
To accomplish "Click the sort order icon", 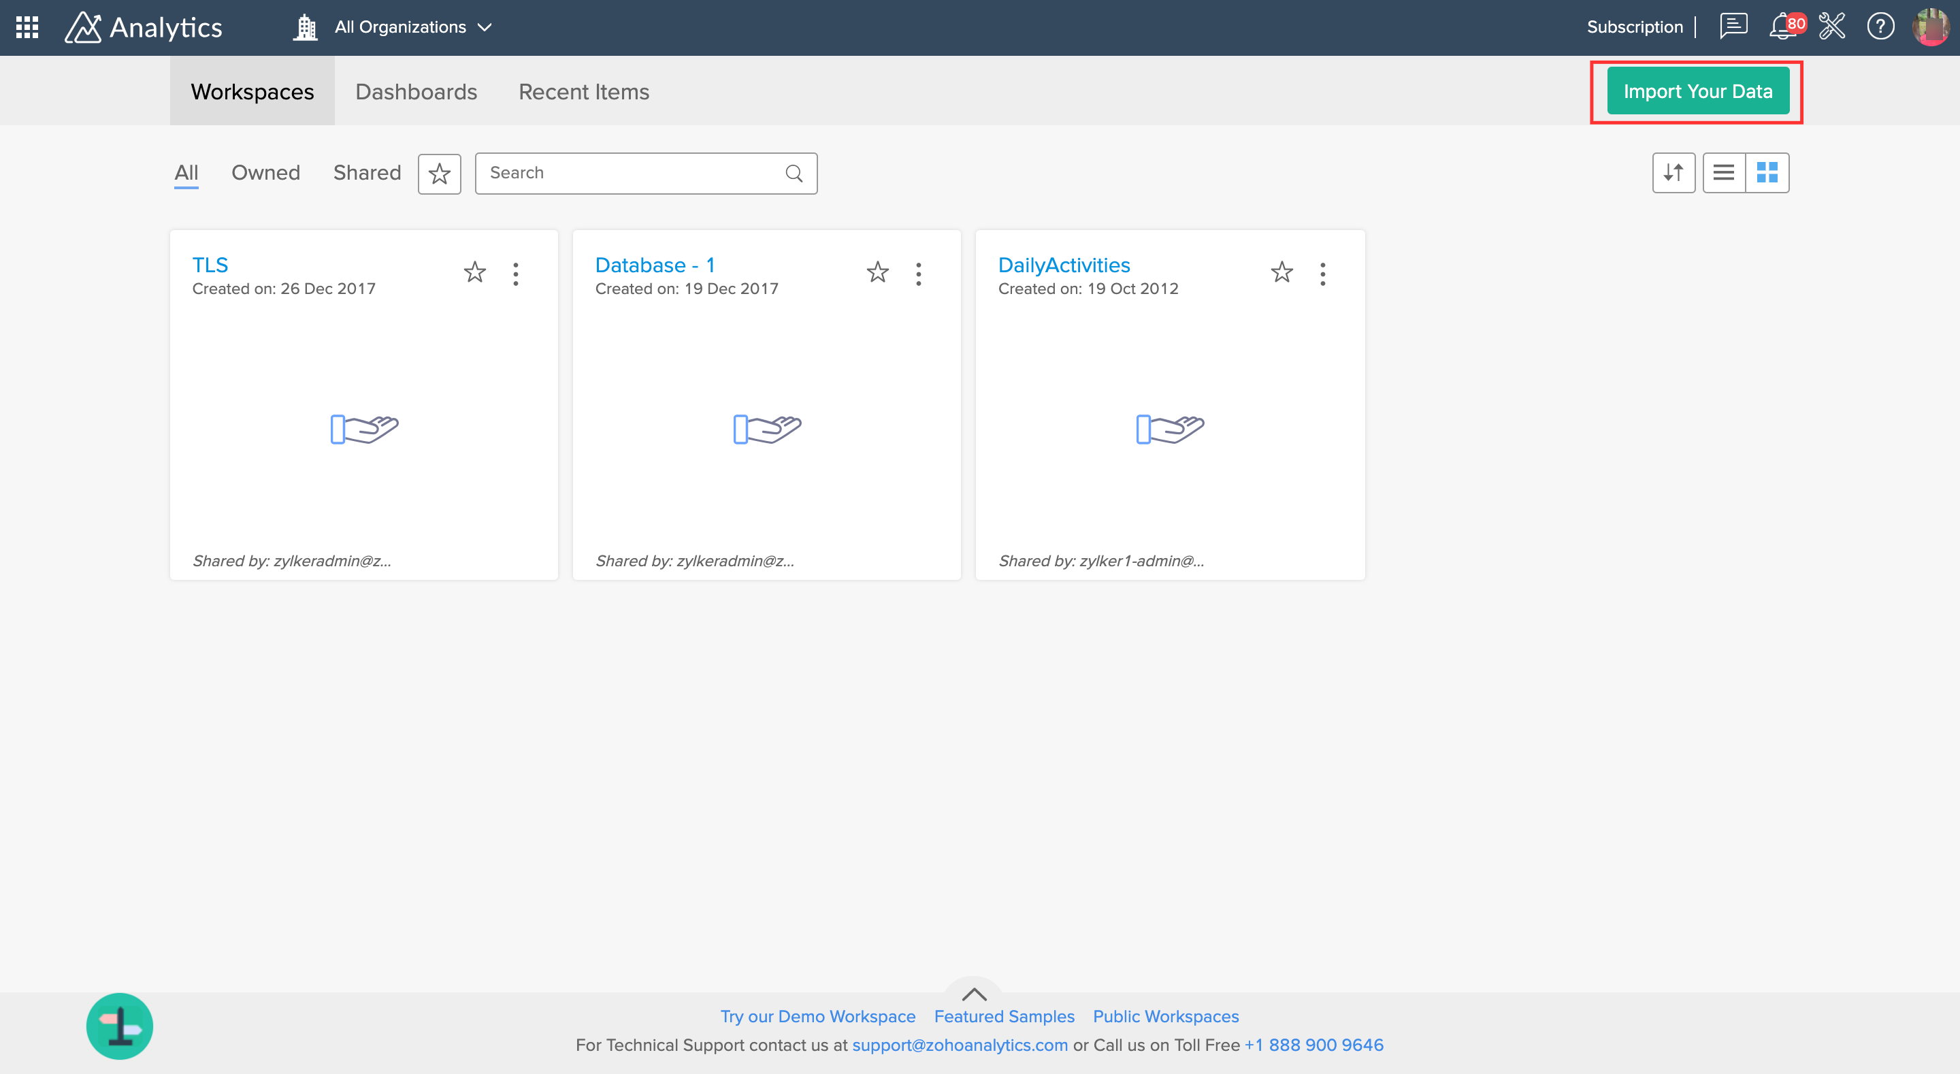I will (x=1673, y=173).
